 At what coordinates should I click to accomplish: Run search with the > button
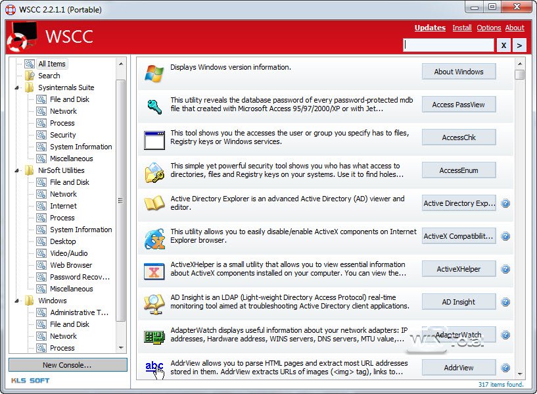click(519, 45)
